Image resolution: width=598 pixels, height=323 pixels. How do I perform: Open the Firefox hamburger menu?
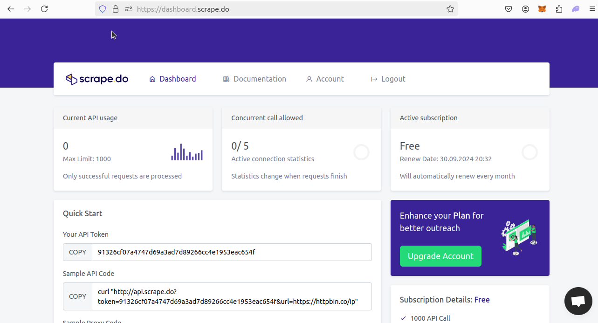tap(592, 9)
